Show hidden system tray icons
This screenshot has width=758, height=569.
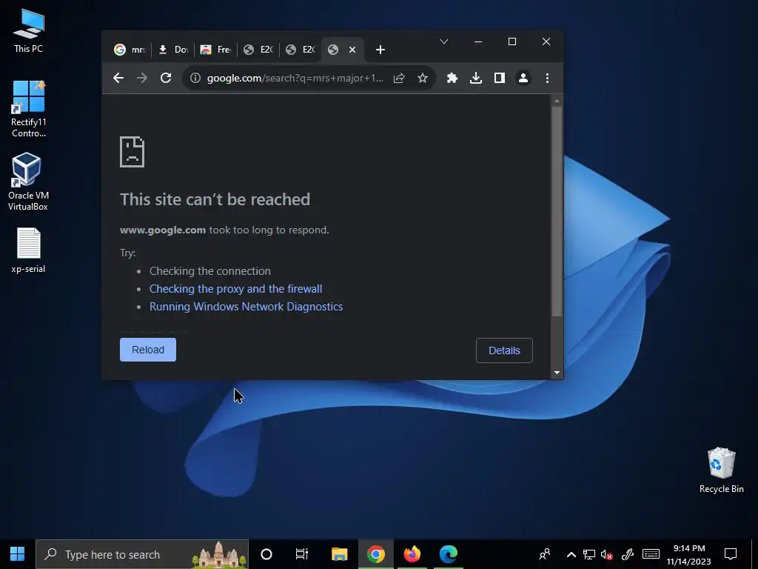(571, 554)
